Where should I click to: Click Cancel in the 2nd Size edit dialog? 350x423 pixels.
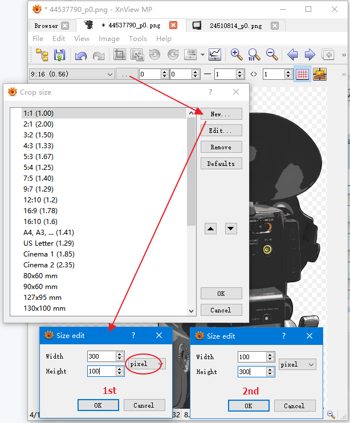(x=295, y=406)
